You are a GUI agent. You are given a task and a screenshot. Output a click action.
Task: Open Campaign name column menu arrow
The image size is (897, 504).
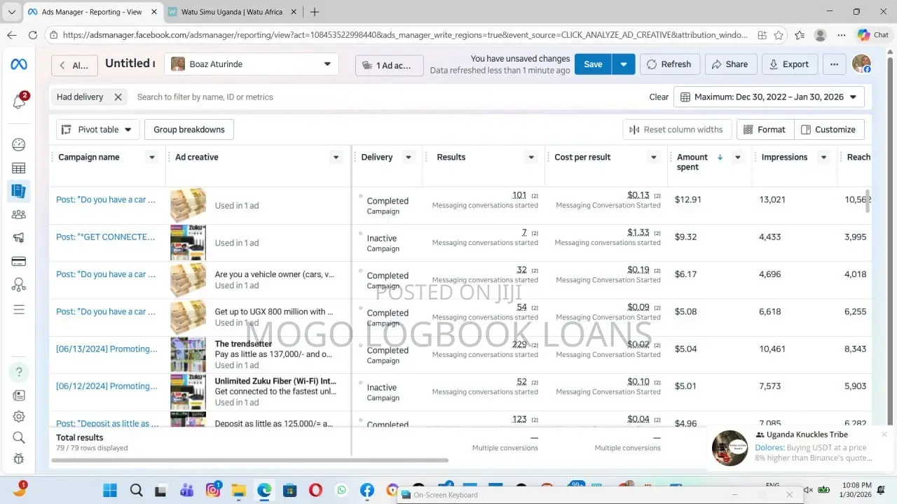(152, 157)
